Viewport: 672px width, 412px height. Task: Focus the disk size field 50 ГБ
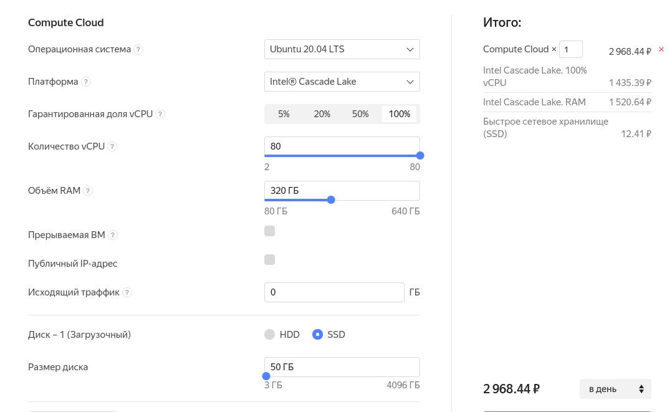pos(342,367)
